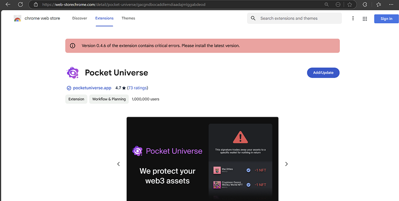Show previous screenshot with left arrow
399x201 pixels.
[x=118, y=164]
